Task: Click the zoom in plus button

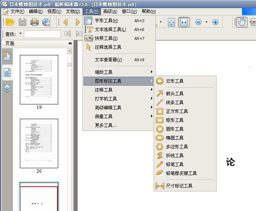Action: [215, 22]
